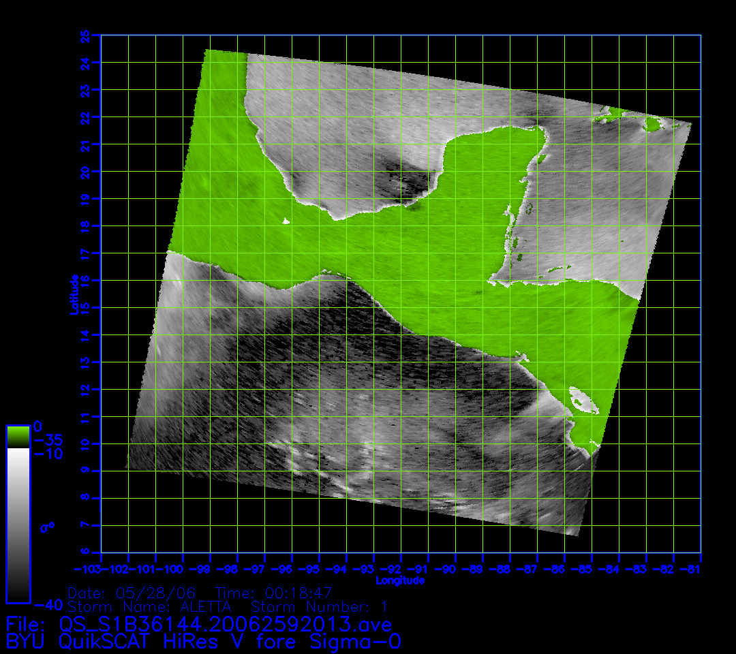Screen dimensions: 736x654
Task: Select the Latitude axis label
Action: 73,294
